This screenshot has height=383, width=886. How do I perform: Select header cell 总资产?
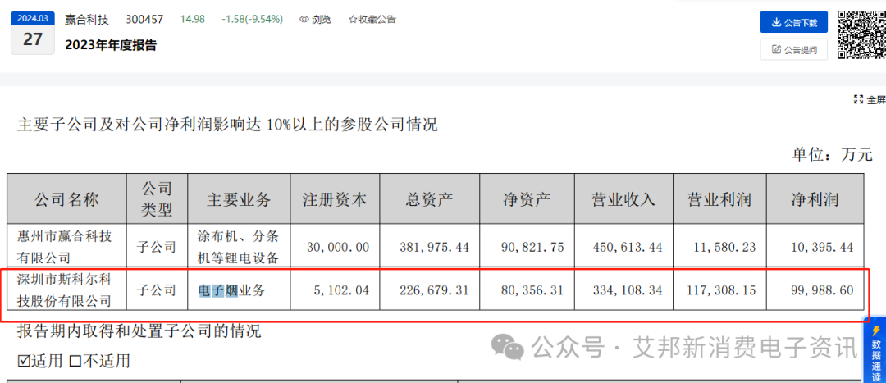pos(429,198)
